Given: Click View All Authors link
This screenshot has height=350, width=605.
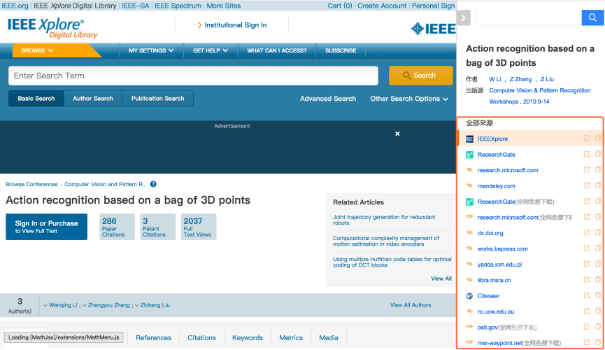Looking at the screenshot, I should 410,305.
